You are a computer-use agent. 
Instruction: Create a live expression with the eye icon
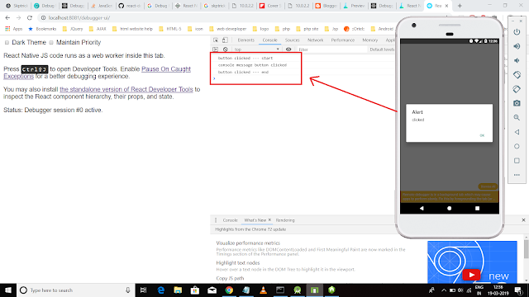click(288, 49)
